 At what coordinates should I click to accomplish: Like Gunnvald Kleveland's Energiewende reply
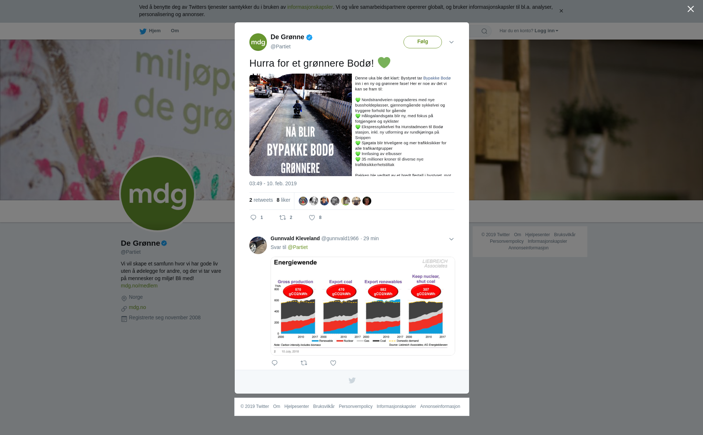[333, 363]
